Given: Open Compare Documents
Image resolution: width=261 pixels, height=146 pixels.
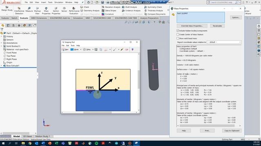Looking at the screenshot, I should point(155,14).
